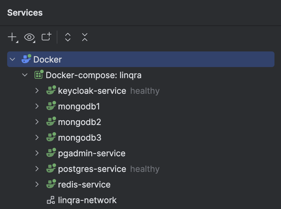
Task: Select the mongodb2 container
Action: (80, 122)
